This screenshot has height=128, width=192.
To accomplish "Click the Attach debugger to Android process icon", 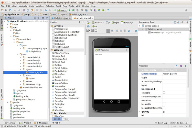I will point(77,10).
